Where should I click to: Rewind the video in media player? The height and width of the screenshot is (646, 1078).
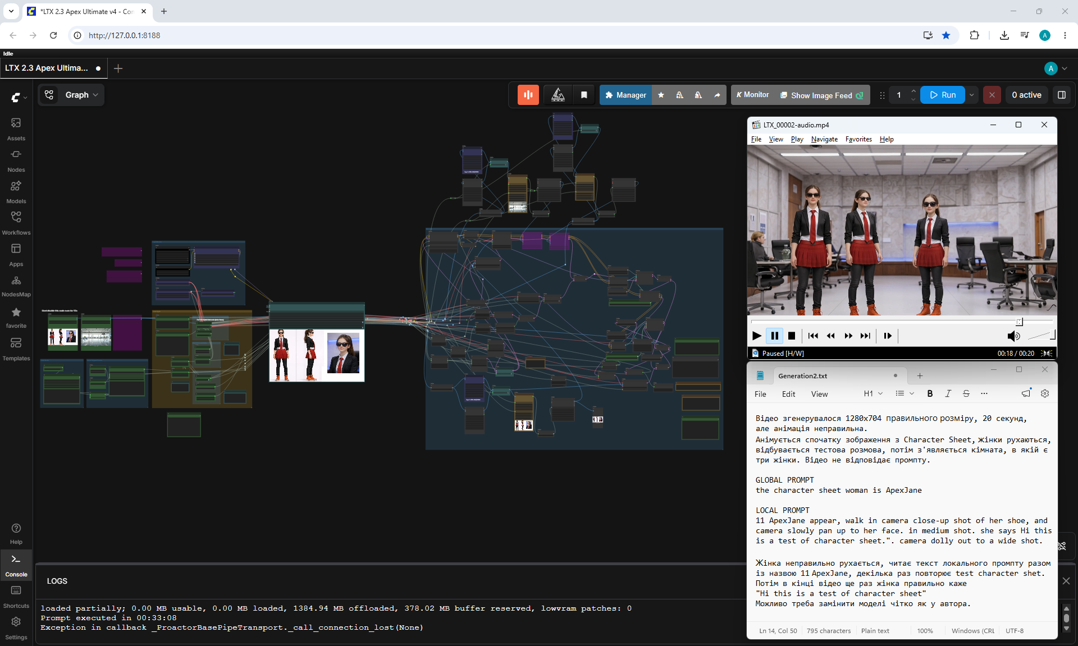pyautogui.click(x=830, y=336)
